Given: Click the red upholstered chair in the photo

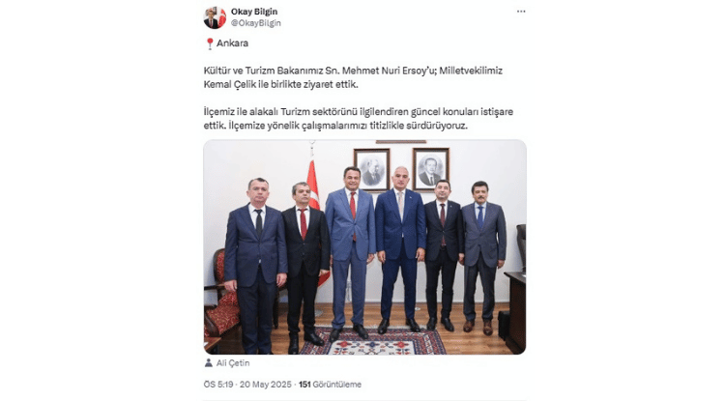Looking at the screenshot, I should [221, 296].
